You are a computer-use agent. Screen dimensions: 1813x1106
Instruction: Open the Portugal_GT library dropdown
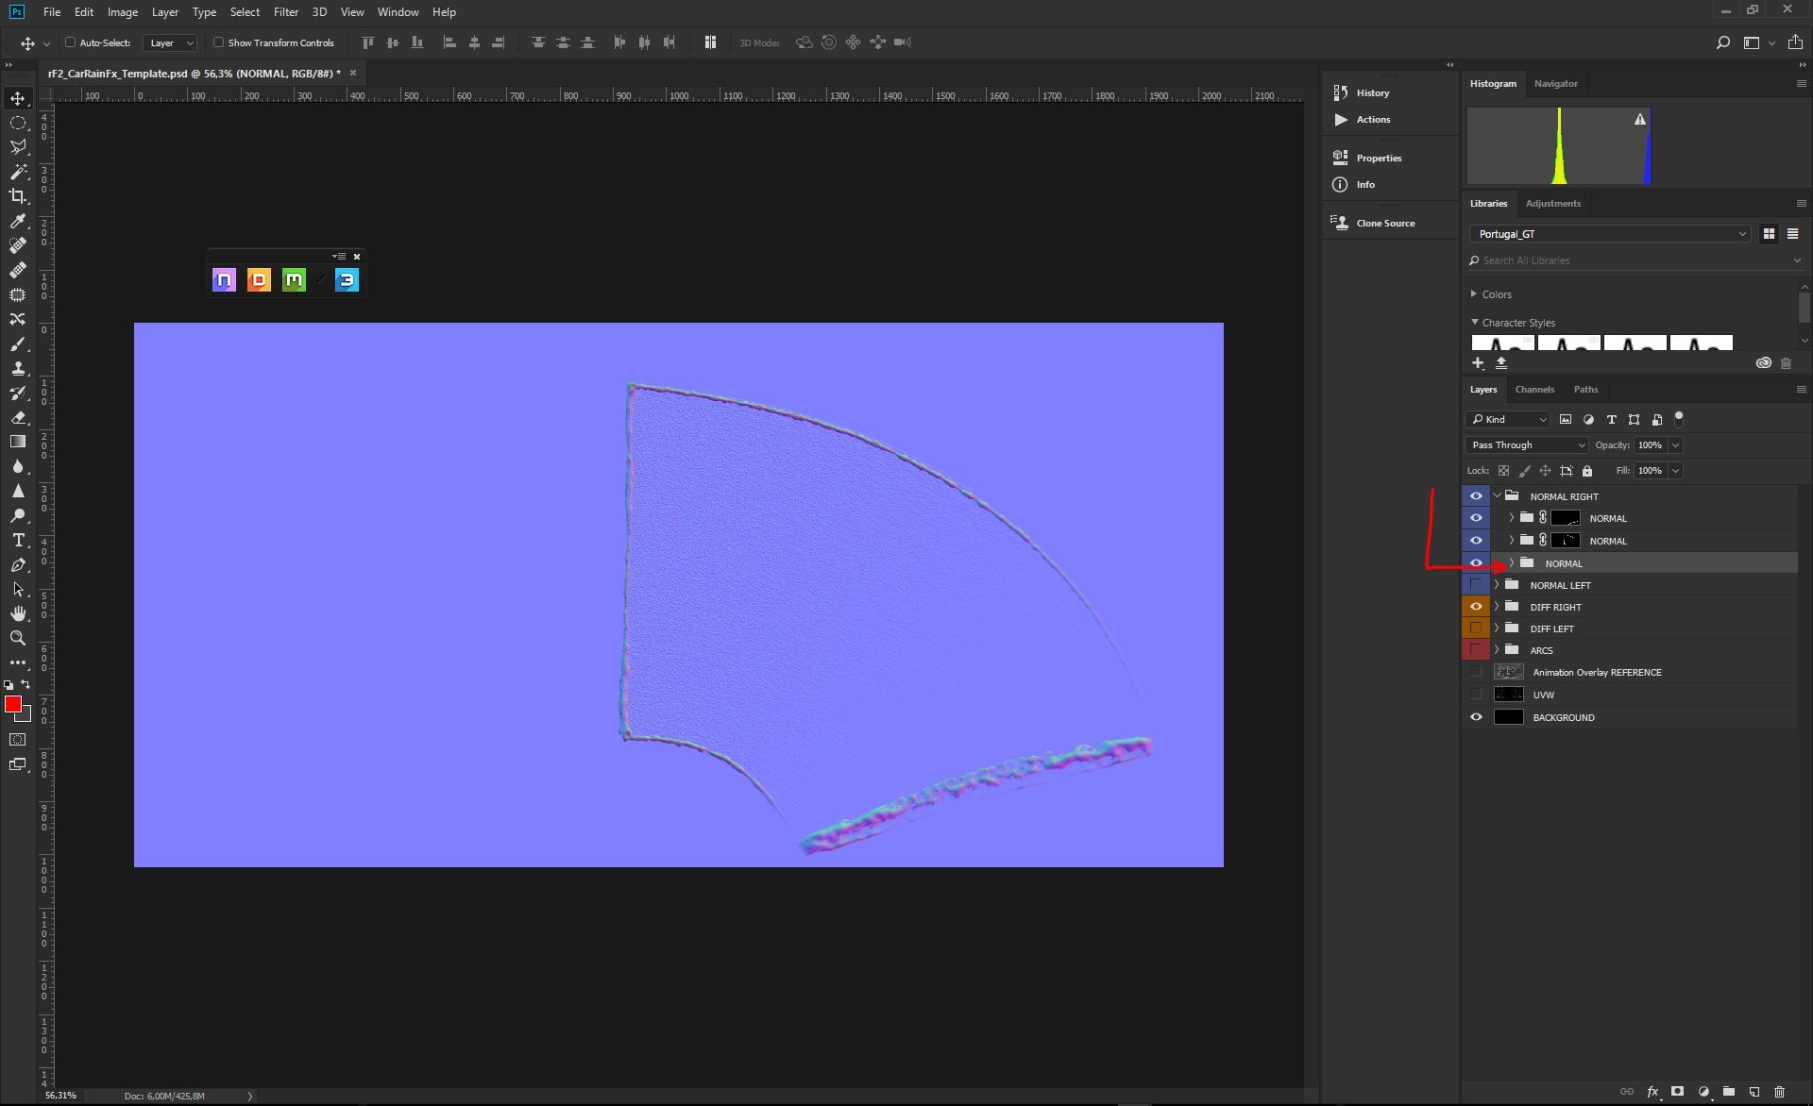coord(1610,234)
